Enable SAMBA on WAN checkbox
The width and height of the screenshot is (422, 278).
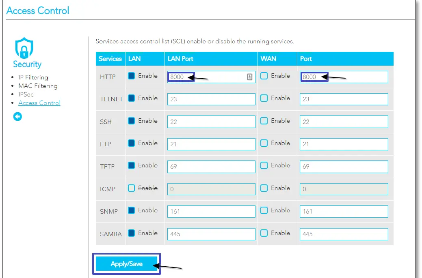pos(264,233)
